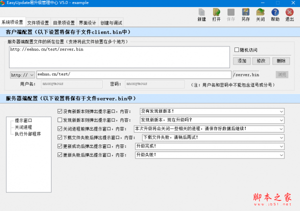Image resolution: width=300 pixels, height=211 pixels.
Task: Toggle 没有新版本则弹出提示窗口 checkbox
Action: [59, 111]
